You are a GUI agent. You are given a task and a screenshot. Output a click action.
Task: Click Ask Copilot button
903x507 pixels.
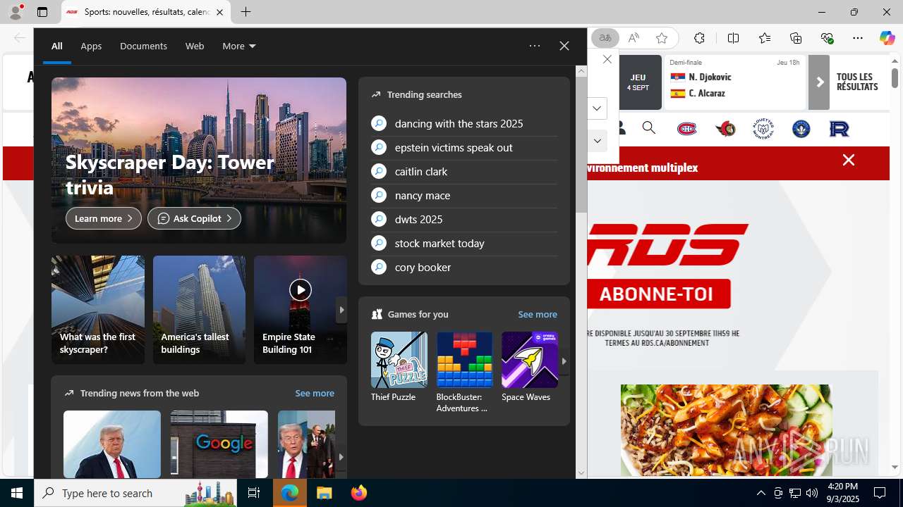194,218
